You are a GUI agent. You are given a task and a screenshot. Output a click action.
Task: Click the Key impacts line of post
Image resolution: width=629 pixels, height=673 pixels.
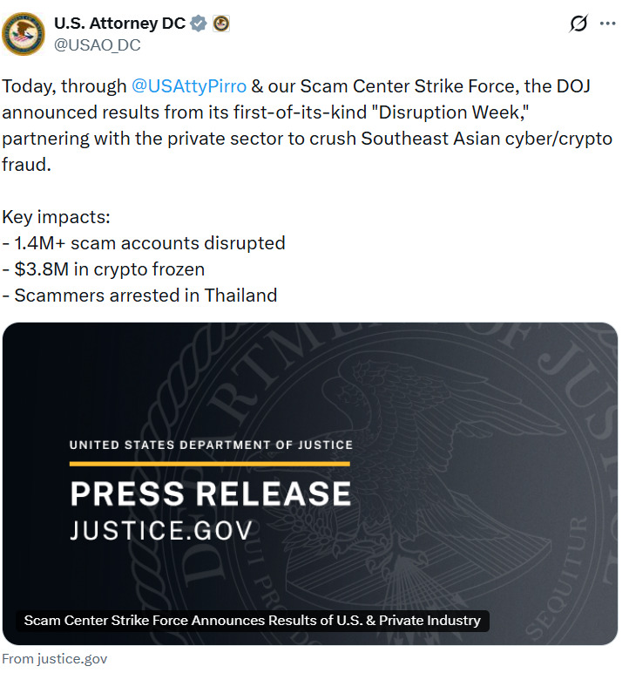[x=57, y=217]
